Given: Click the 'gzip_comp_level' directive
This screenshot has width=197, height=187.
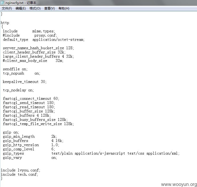Looking at the screenshot, I should pos(18,149).
